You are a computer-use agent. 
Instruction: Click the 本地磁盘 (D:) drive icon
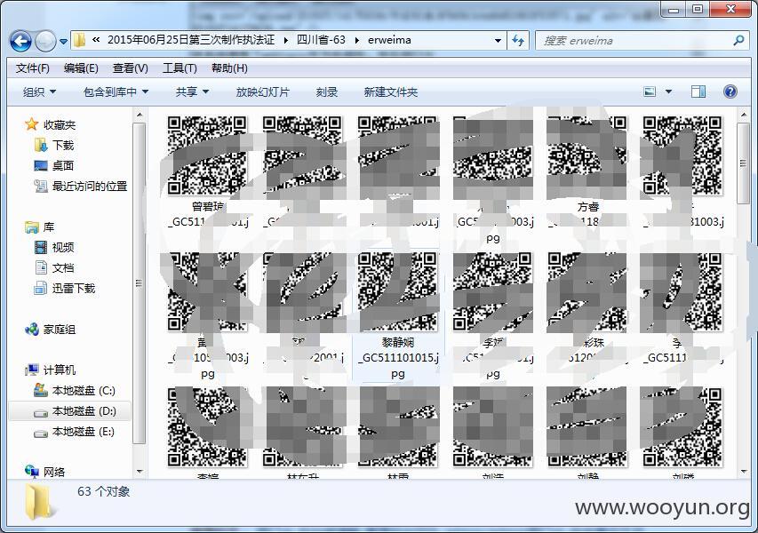pyautogui.click(x=41, y=412)
